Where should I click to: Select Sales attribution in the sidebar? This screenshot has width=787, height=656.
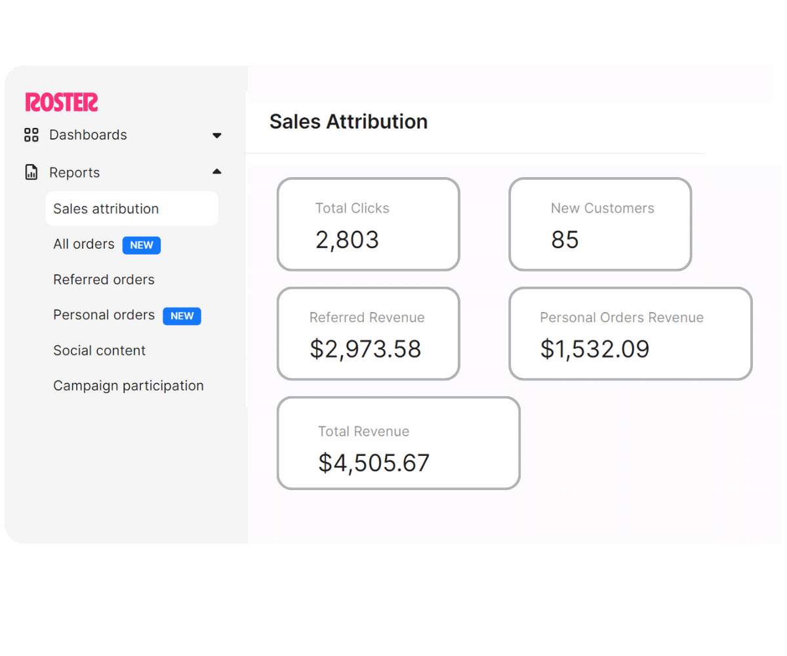[106, 209]
